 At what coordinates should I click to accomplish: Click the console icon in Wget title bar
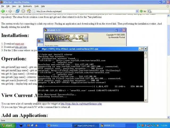[40, 49]
